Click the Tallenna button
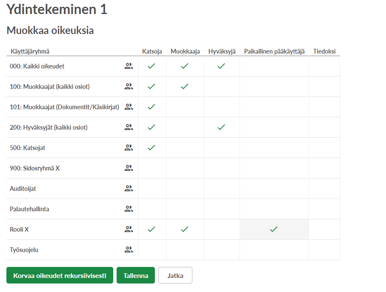 [136, 275]
